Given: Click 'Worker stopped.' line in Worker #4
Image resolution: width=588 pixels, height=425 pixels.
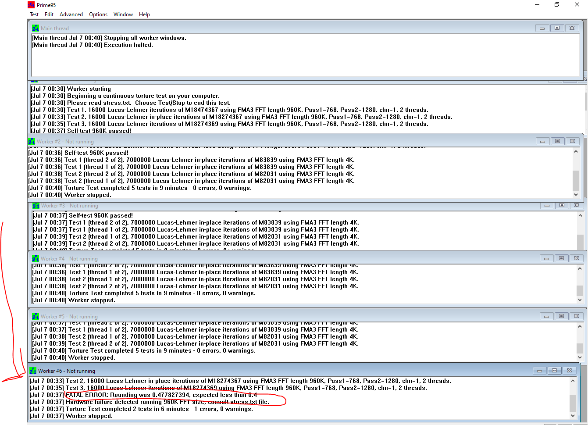Looking at the screenshot, I should [x=74, y=300].
